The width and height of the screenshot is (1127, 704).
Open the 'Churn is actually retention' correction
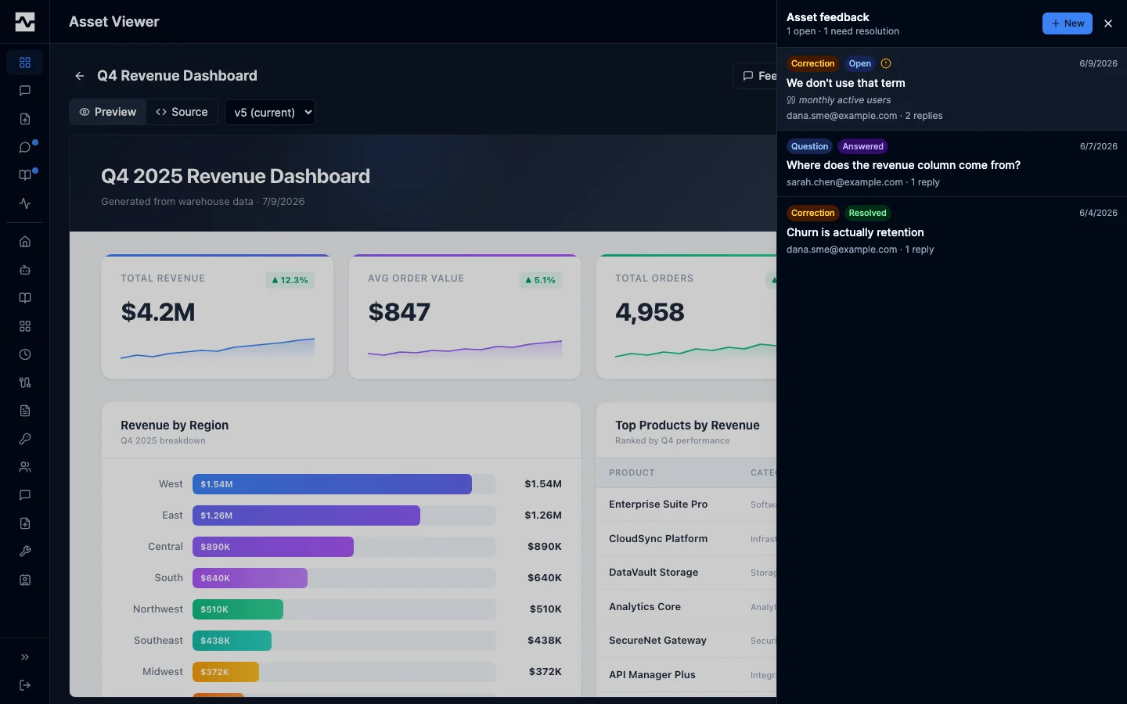coord(952,231)
